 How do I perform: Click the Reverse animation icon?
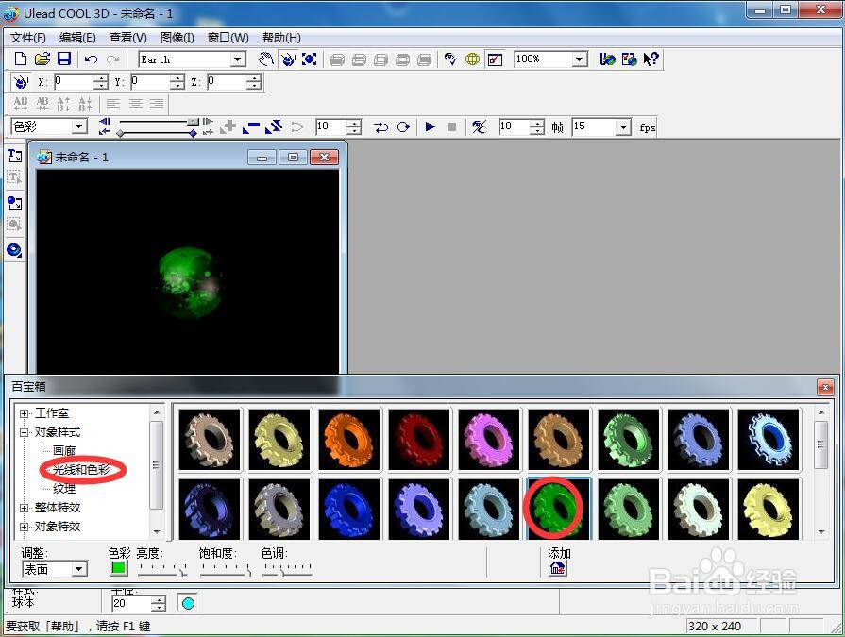(x=274, y=127)
